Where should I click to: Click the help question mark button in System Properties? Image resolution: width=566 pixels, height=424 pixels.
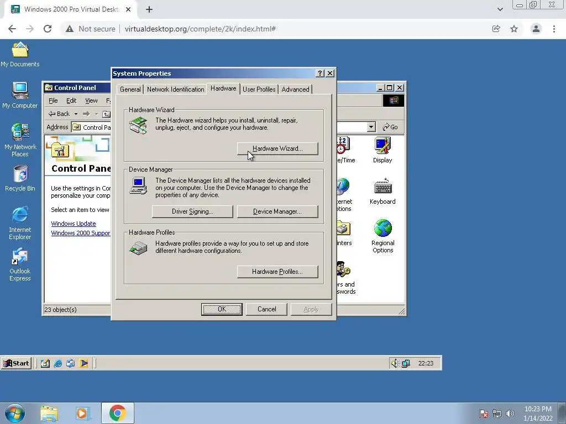coord(320,73)
